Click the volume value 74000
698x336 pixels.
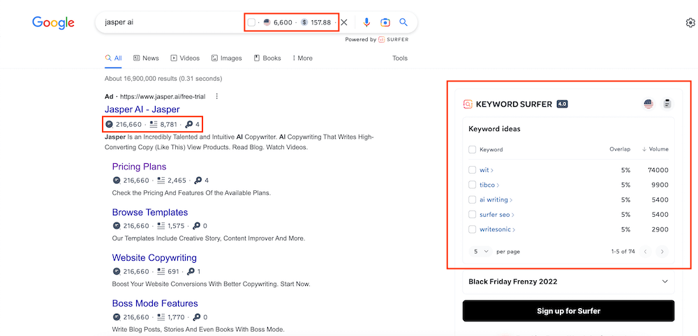[658, 170]
